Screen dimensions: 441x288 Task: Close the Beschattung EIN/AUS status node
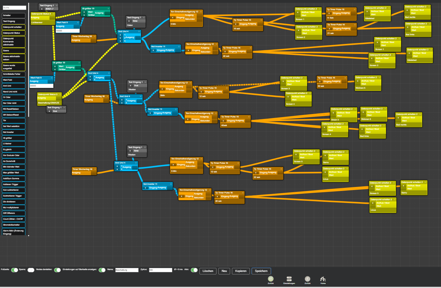pos(60,95)
